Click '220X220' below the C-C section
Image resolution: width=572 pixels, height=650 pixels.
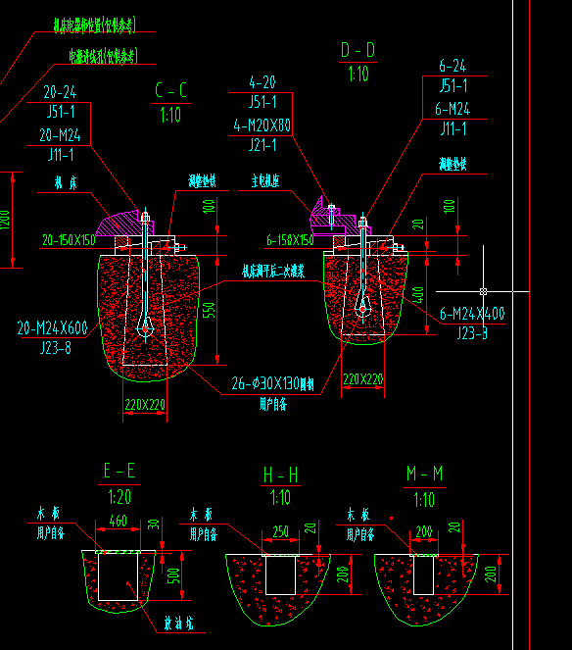[x=145, y=405]
